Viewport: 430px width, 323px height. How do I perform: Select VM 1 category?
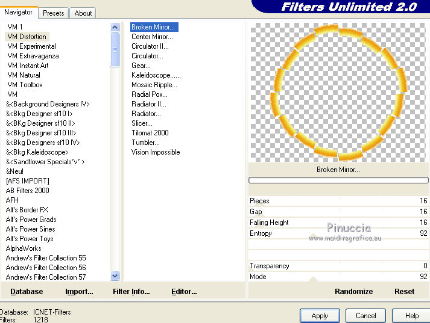pyautogui.click(x=15, y=27)
